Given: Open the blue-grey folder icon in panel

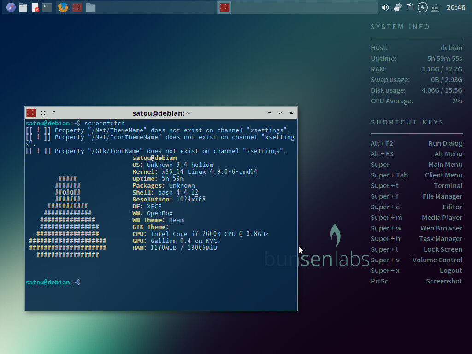Looking at the screenshot, I should point(91,7).
